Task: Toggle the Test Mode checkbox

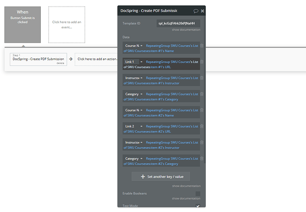Action: click(x=198, y=206)
